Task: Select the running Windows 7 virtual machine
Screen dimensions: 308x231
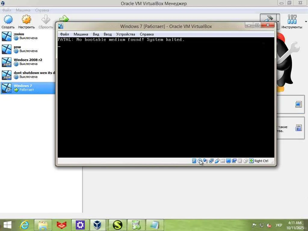Action: click(28, 88)
